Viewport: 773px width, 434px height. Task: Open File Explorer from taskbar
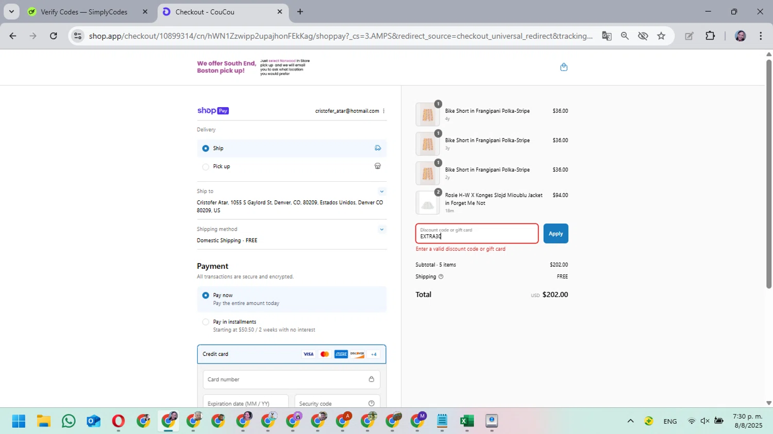tap(44, 421)
